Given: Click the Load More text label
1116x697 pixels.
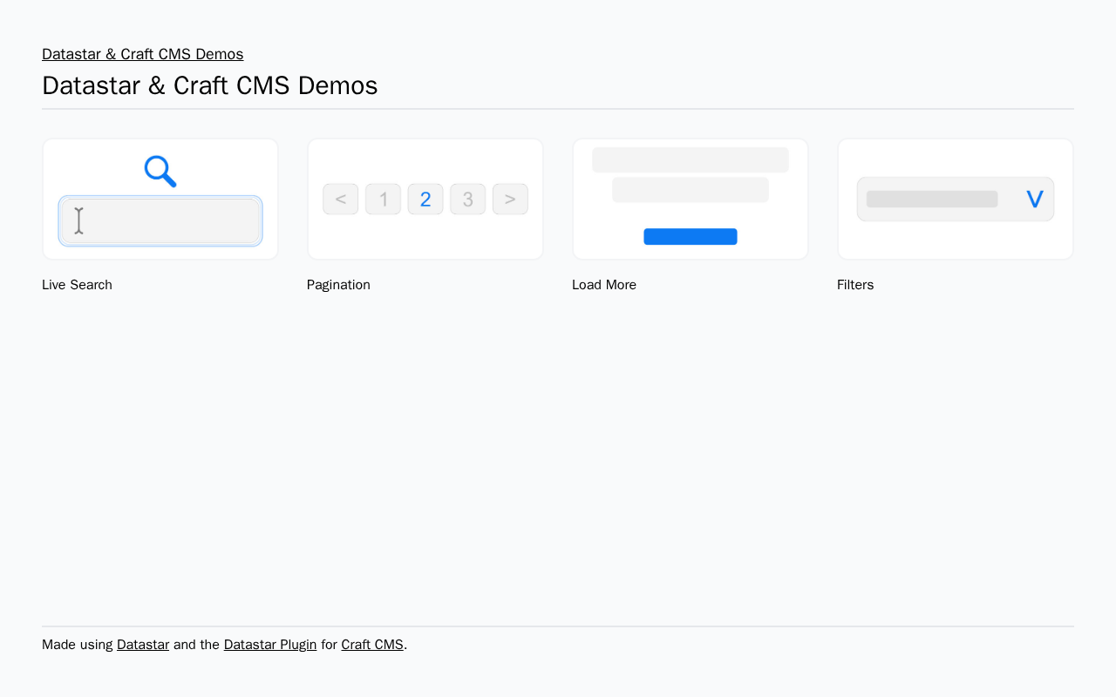Looking at the screenshot, I should pyautogui.click(x=604, y=285).
